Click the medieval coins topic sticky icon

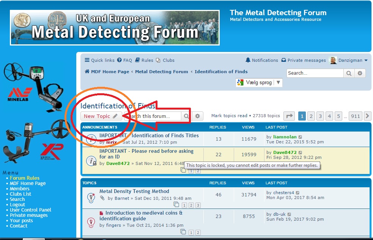coord(91,223)
